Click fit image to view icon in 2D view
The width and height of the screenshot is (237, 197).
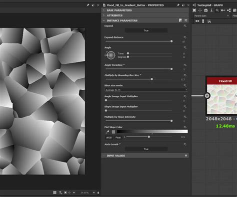click(x=65, y=193)
